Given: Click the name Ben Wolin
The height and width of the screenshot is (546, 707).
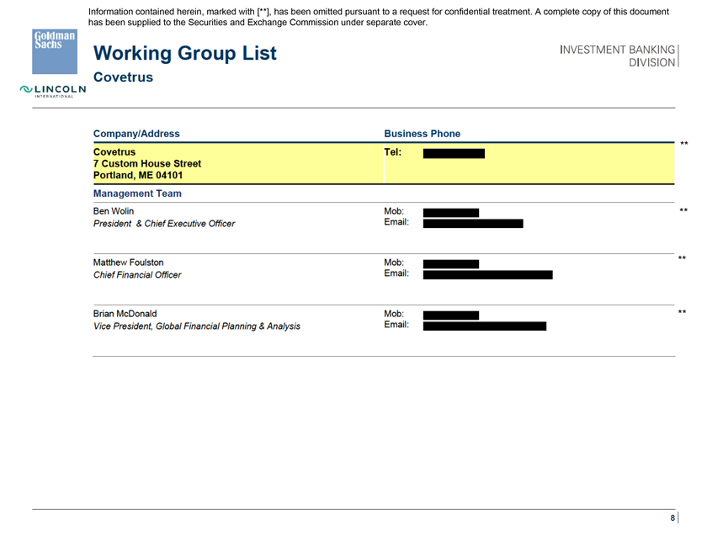Looking at the screenshot, I should pos(113,211).
